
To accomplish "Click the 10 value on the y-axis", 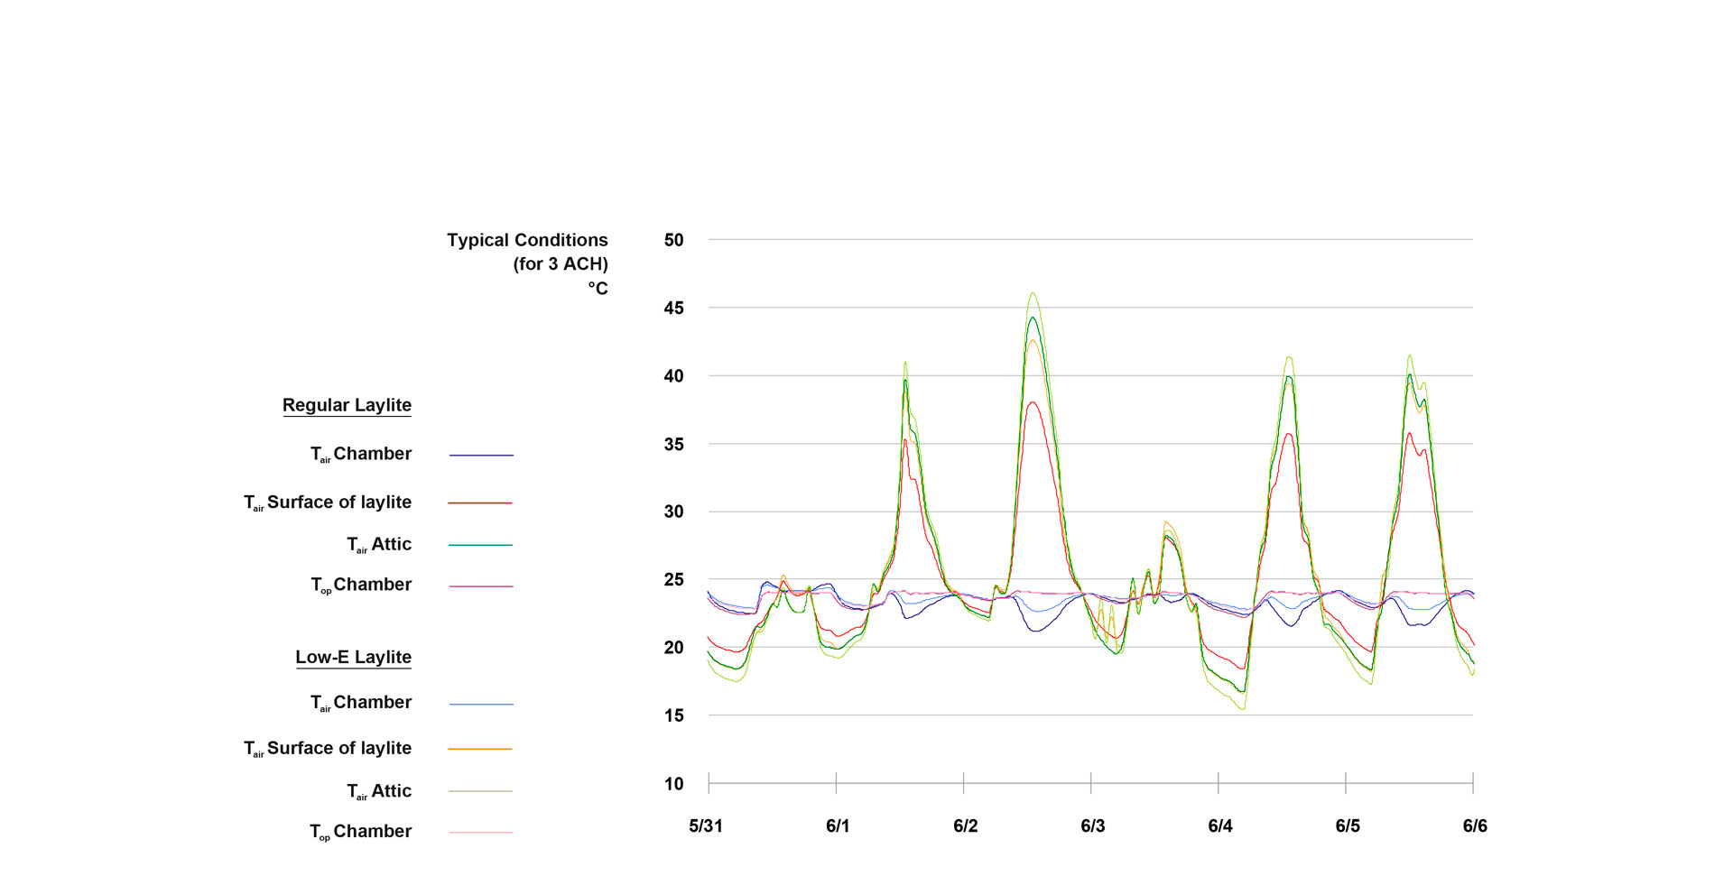I will click(x=673, y=783).
